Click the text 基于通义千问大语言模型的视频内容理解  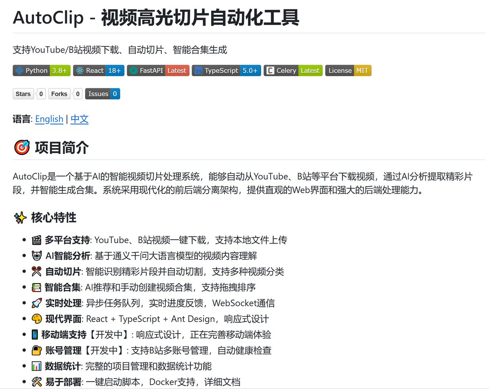click(176, 256)
